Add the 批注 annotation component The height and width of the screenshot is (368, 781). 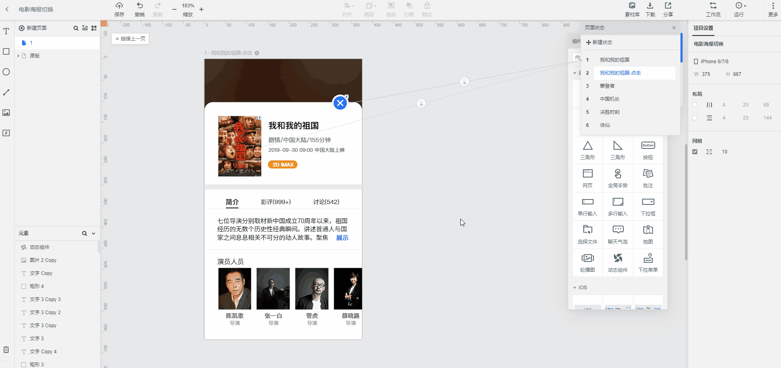pyautogui.click(x=648, y=178)
